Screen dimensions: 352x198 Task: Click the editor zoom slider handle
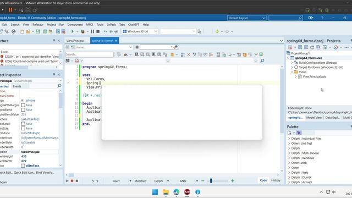[x=211, y=180]
